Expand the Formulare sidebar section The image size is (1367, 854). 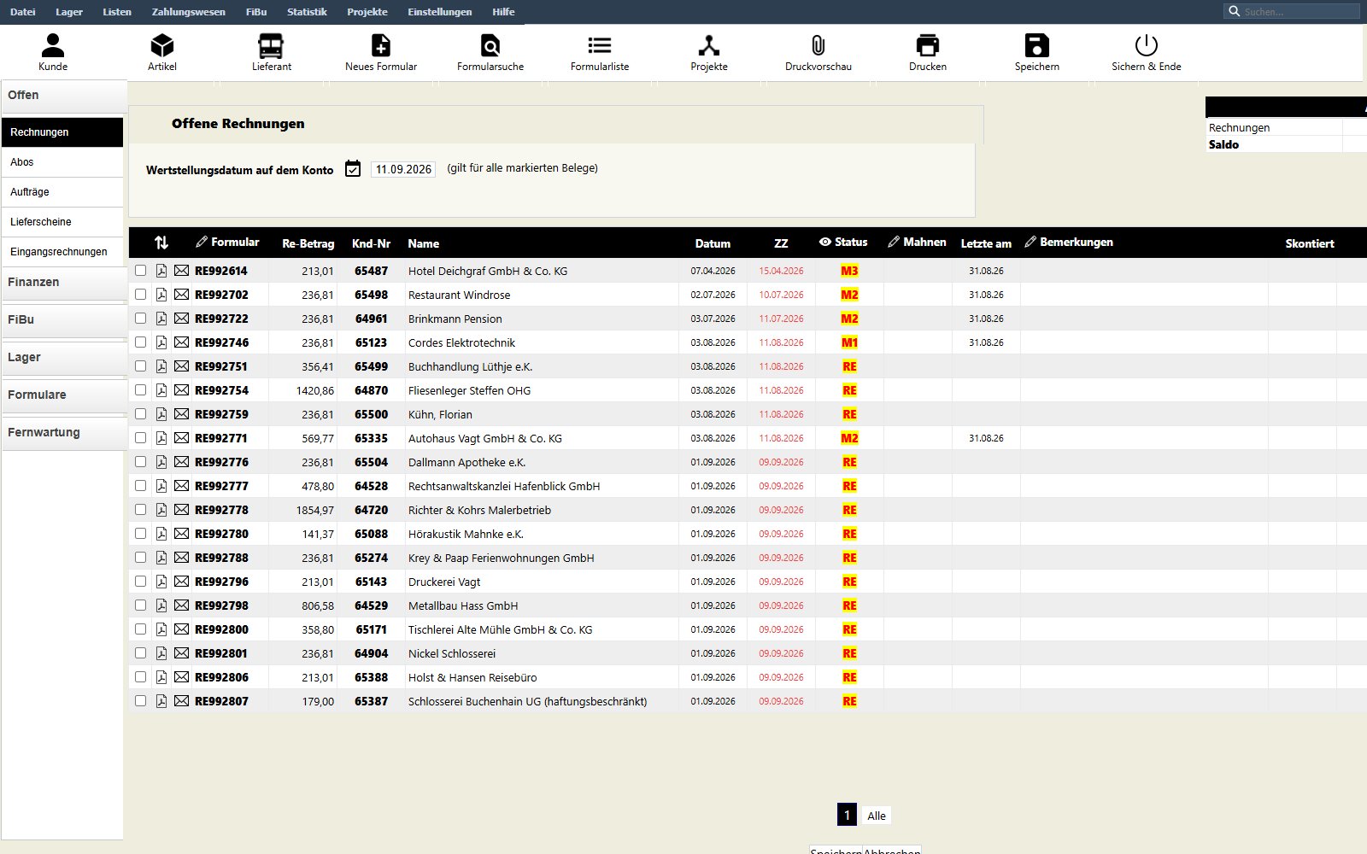pyautogui.click(x=64, y=395)
